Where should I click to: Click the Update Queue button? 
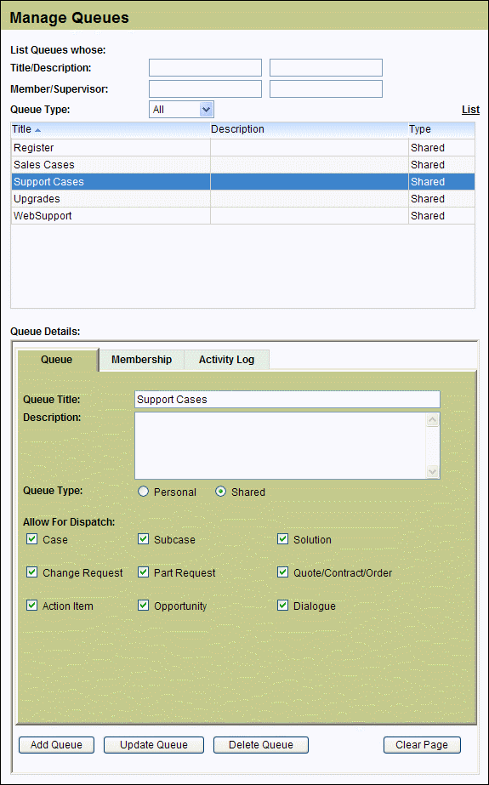[x=154, y=744]
